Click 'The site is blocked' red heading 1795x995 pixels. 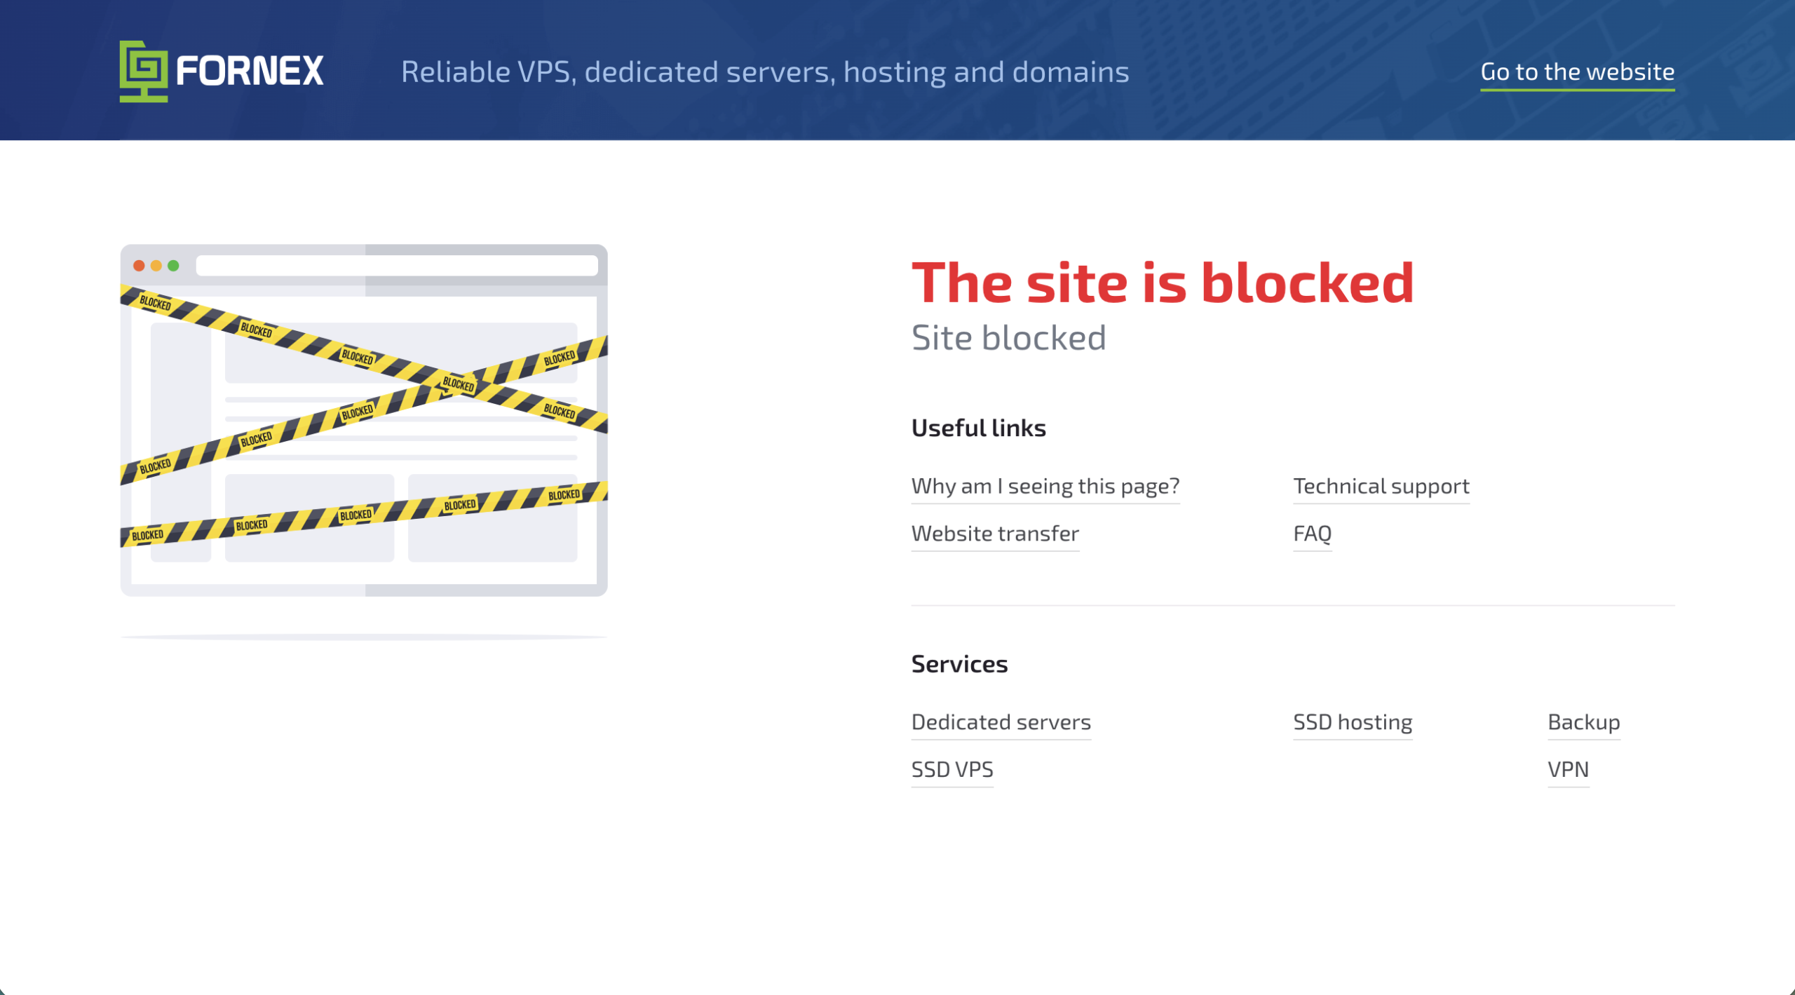click(x=1162, y=283)
